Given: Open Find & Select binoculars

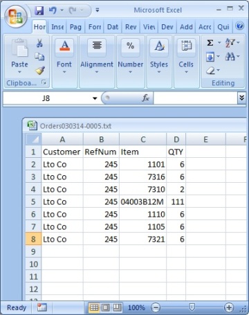Looking at the screenshot, I should coord(232,56).
